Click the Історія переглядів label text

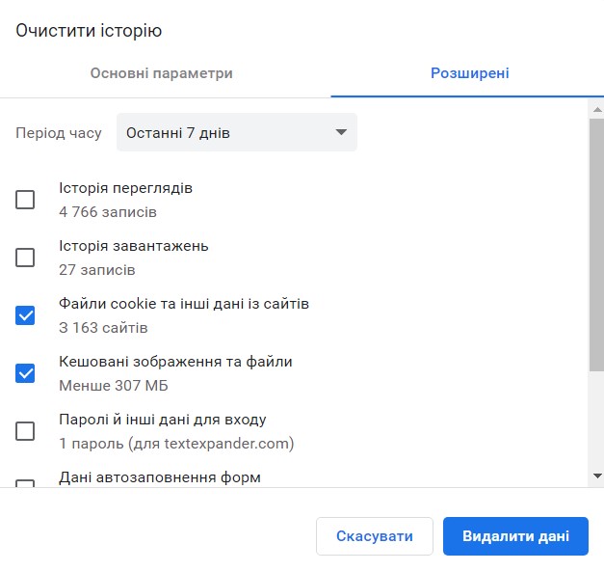coord(125,188)
